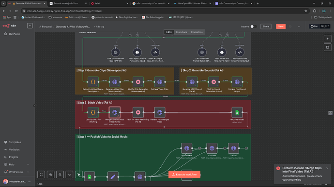Click the reset zoom arrow button
This screenshot has height=187, width=334.
[69, 174]
